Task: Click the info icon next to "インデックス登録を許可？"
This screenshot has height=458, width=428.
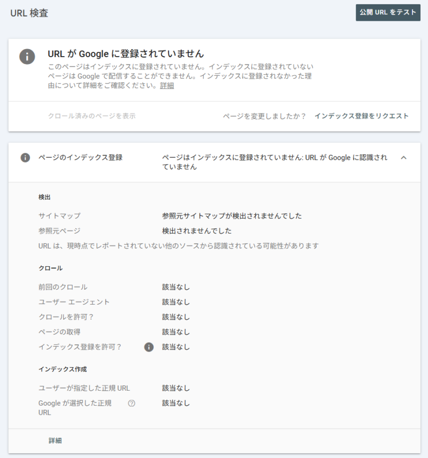Action: [x=149, y=347]
